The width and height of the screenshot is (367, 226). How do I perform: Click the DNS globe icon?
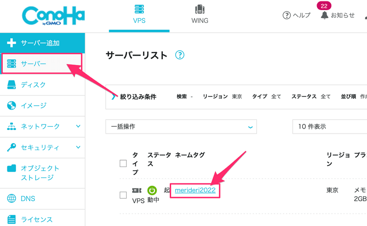pos(11,199)
